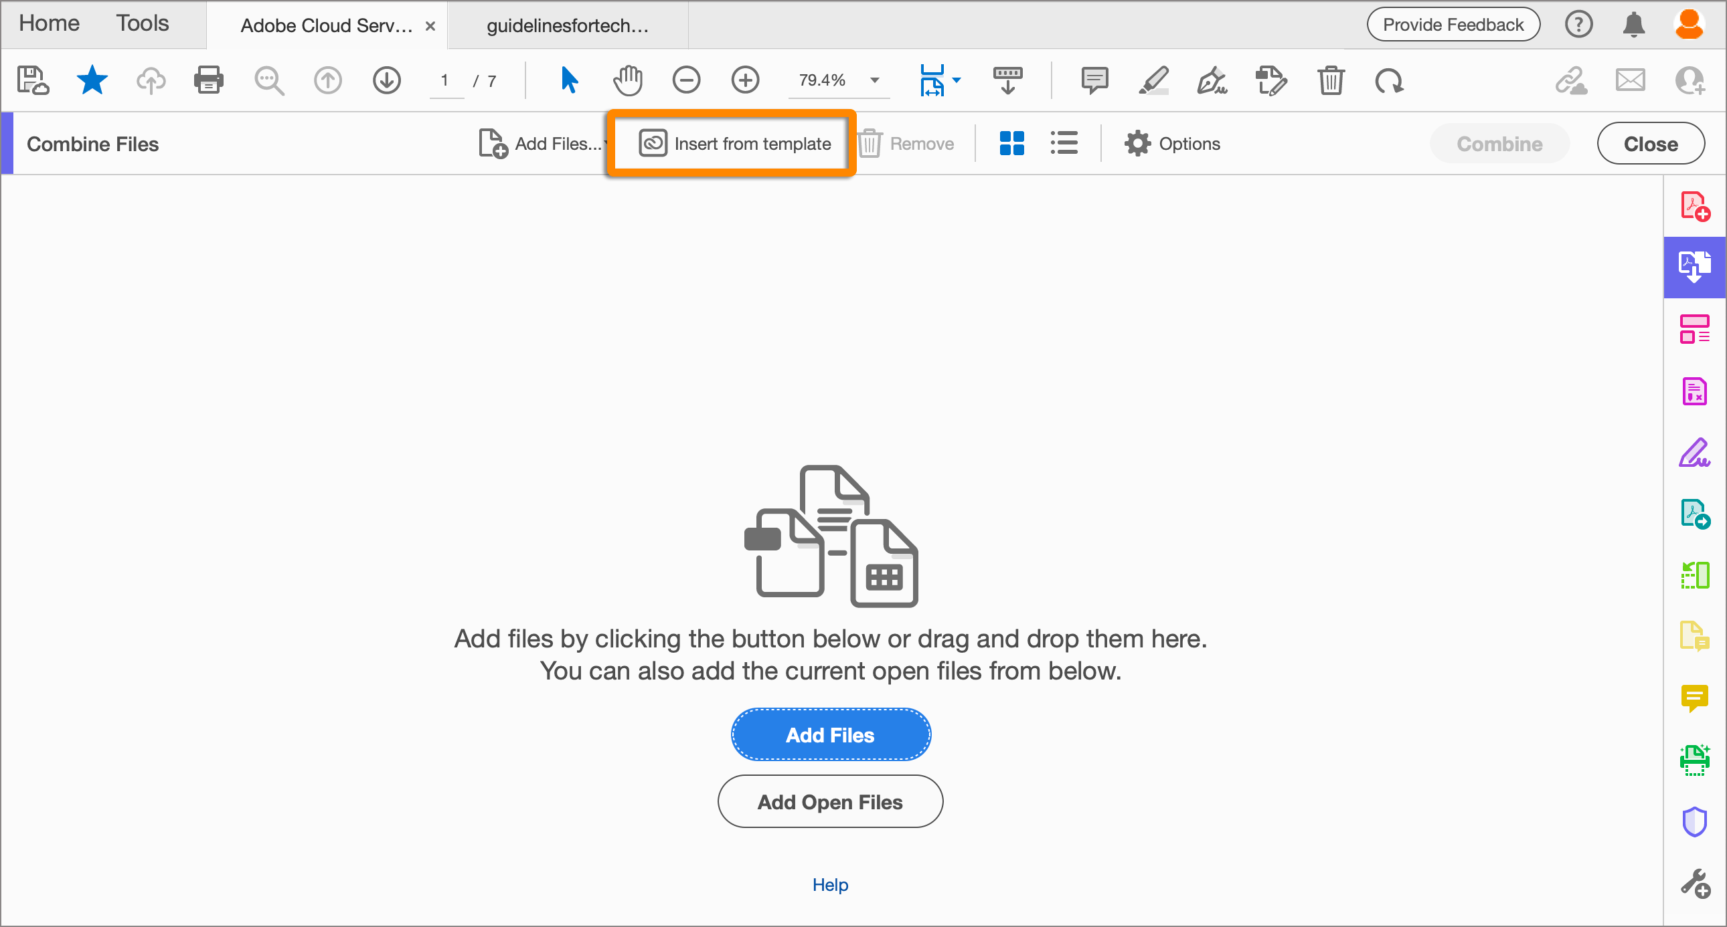The width and height of the screenshot is (1727, 927).
Task: Expand the fit page options dropdown
Action: (957, 80)
